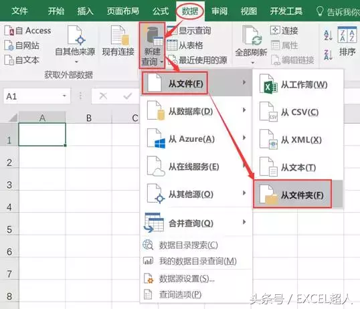Click the select-all corner triangle

(13, 118)
